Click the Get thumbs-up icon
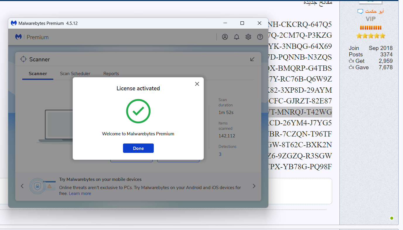 pos(351,61)
